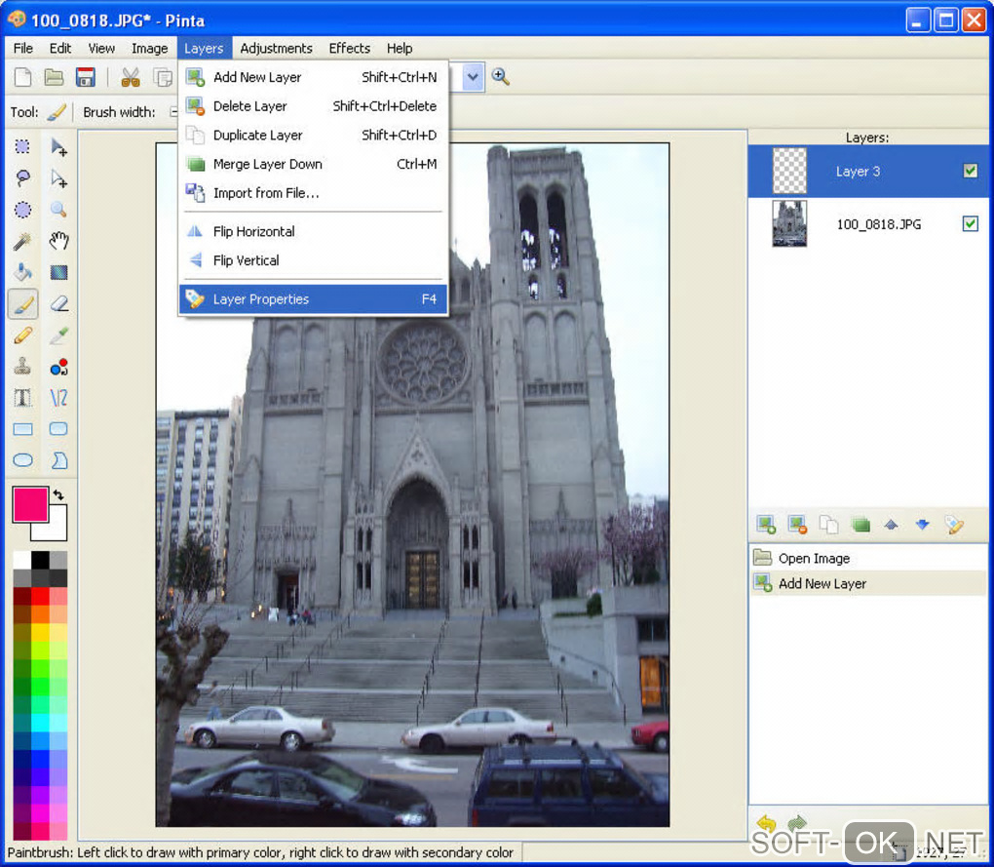Pick the Eraser tool
The image size is (994, 867).
point(58,304)
